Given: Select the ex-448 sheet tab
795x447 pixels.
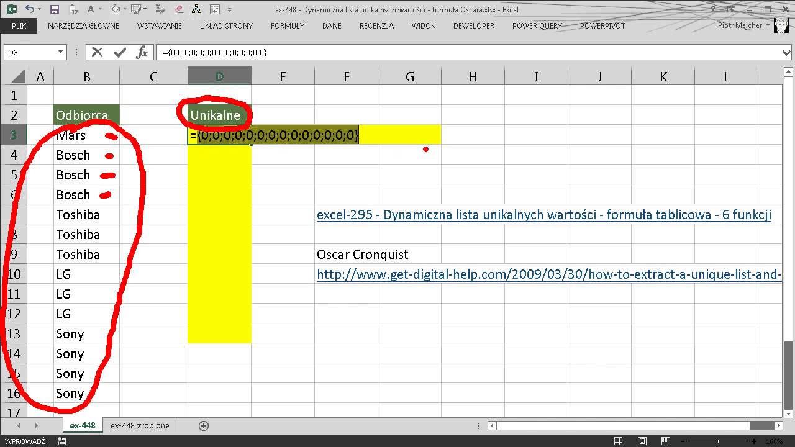Looking at the screenshot, I should pos(83,425).
